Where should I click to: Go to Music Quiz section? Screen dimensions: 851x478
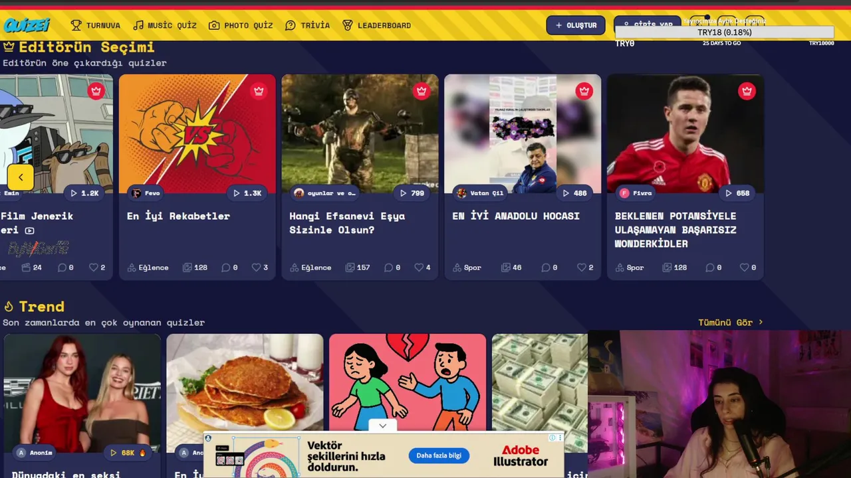coord(165,25)
